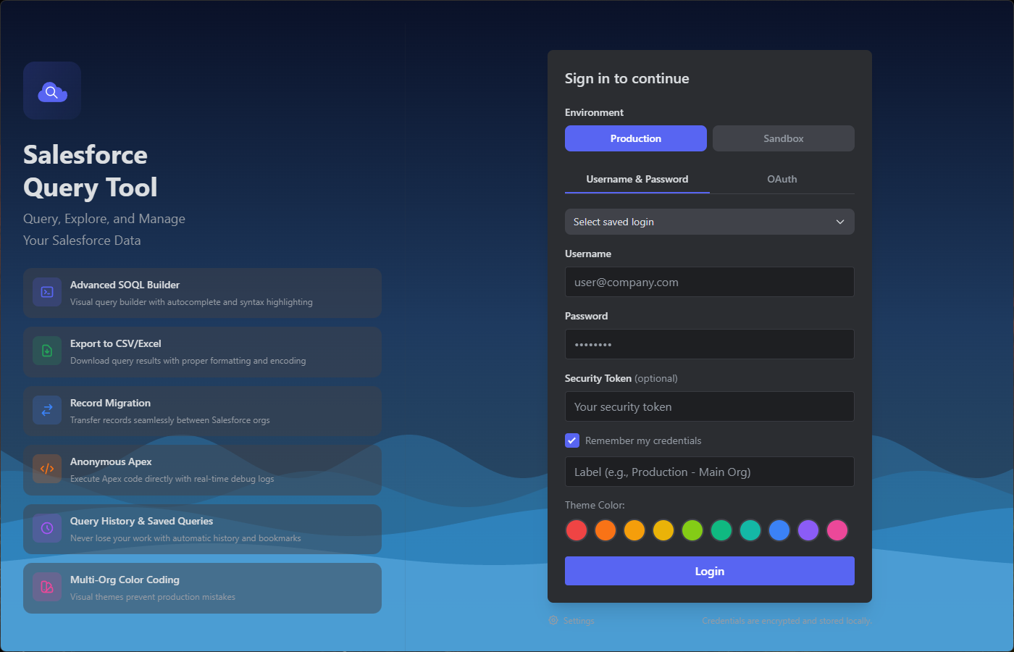Click the Record Migration arrows icon
The image size is (1014, 652).
pyautogui.click(x=47, y=410)
